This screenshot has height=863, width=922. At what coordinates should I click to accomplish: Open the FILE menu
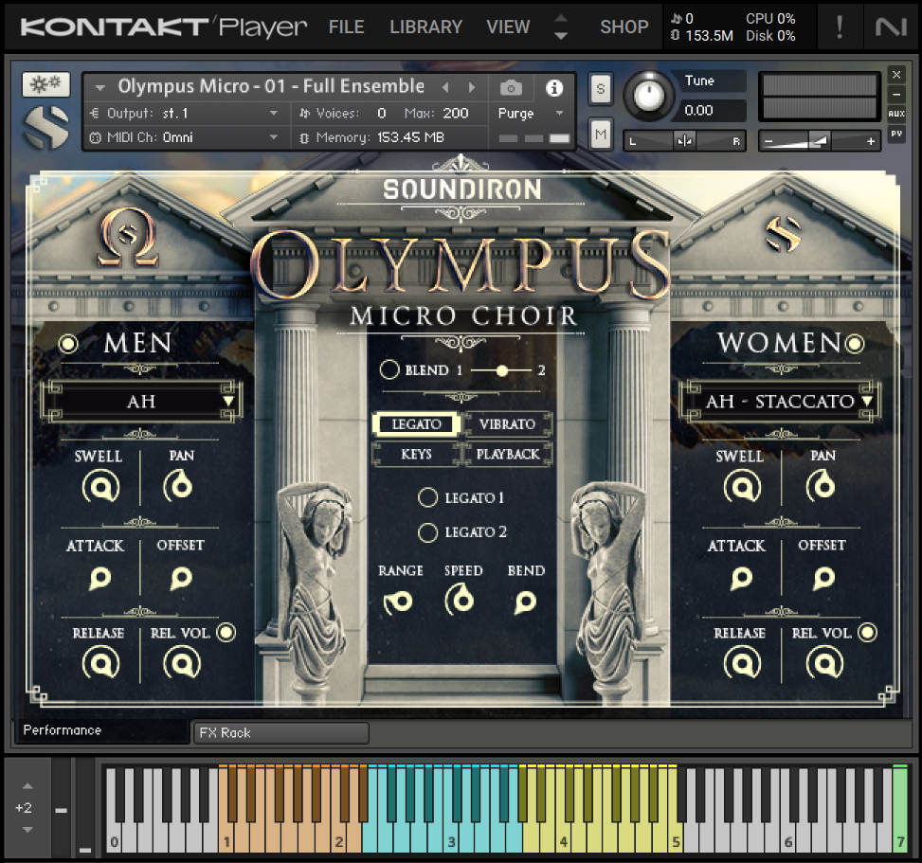[346, 27]
